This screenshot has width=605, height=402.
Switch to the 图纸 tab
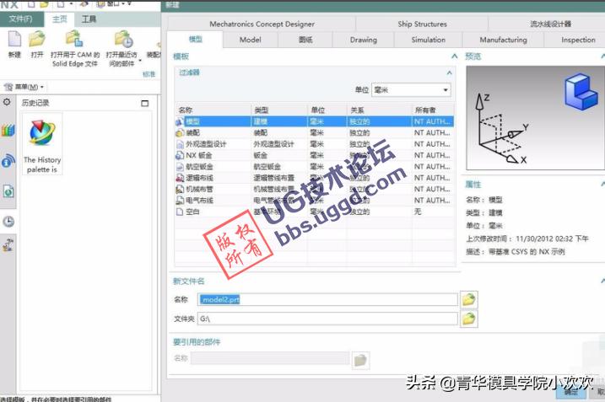305,40
